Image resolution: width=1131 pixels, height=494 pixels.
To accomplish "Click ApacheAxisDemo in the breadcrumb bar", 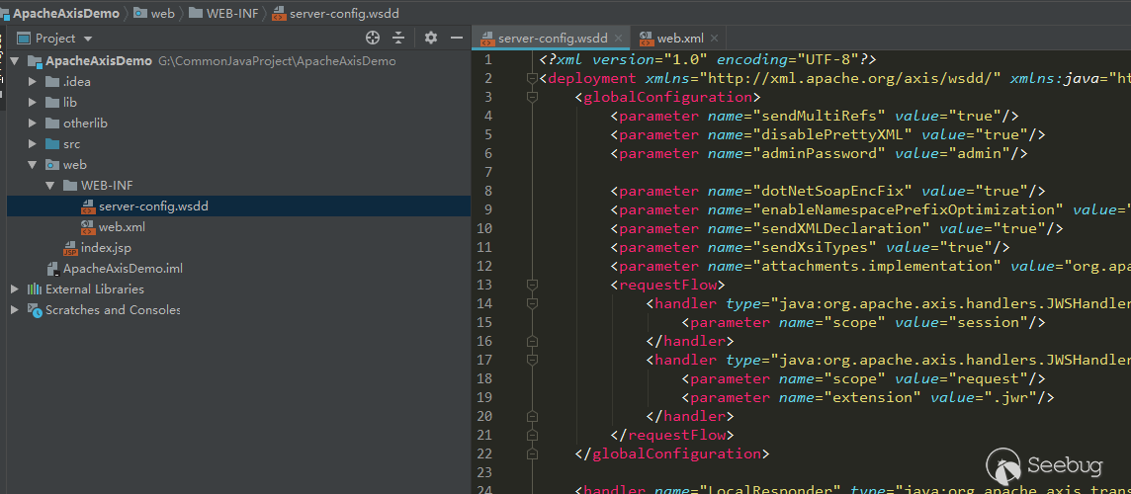I will pyautogui.click(x=65, y=14).
